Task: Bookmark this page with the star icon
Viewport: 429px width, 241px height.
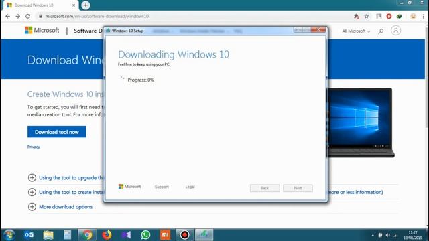Action: (367, 16)
